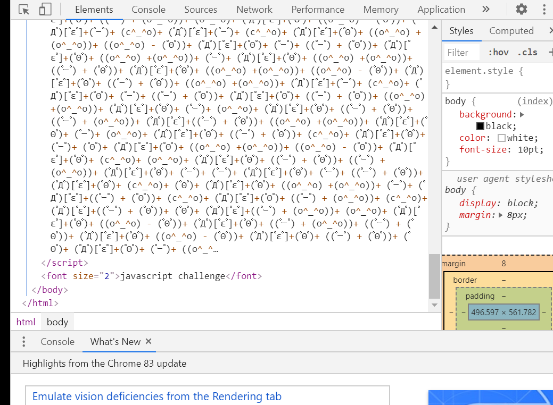553x405 pixels.
Task: Click the elements panel scroll up arrow
Action: (434, 27)
